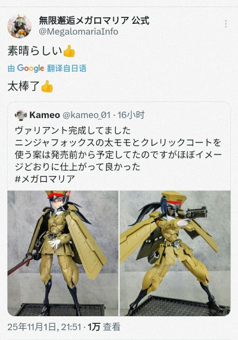Open the three-dot more options menu

(226, 24)
